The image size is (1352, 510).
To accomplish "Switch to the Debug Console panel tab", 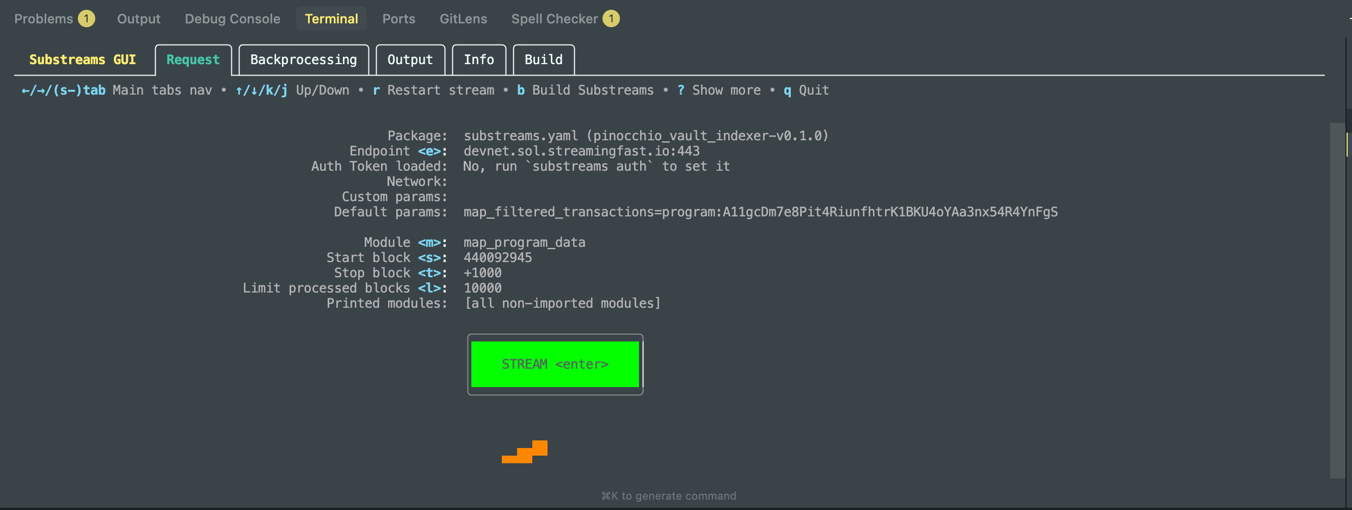I will (x=232, y=18).
